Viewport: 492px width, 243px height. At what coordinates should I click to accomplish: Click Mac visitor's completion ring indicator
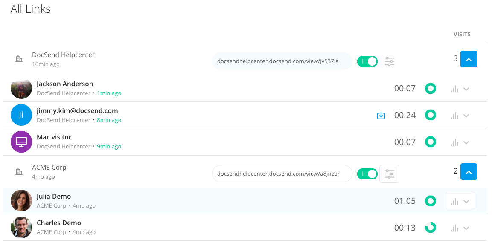pyautogui.click(x=431, y=142)
